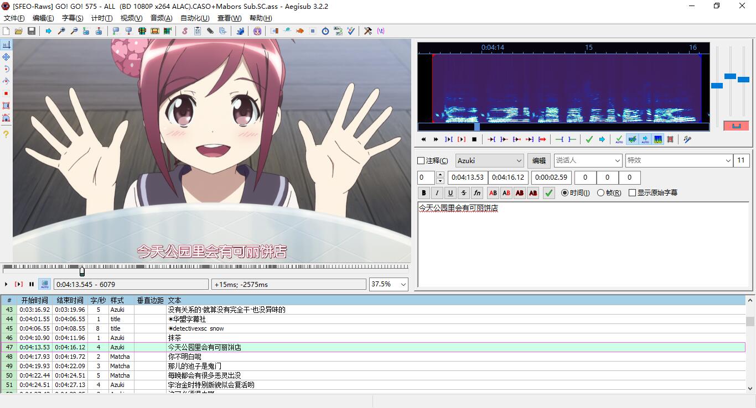Increase layer number with up arrow
This screenshot has height=408, width=756.
(x=440, y=175)
